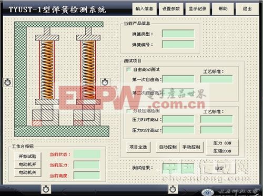Click the 当前产品信息 group label
The image size is (263, 196).
click(137, 23)
